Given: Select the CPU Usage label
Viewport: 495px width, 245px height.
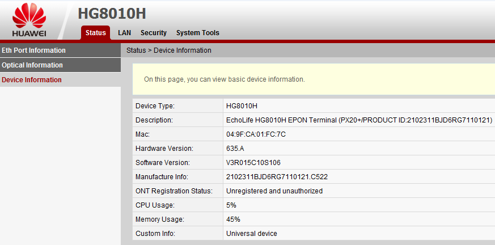Looking at the screenshot, I should (155, 205).
